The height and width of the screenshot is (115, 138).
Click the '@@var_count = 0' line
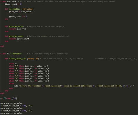point(13,4)
